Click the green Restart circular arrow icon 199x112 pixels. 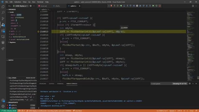click(x=156, y=6)
